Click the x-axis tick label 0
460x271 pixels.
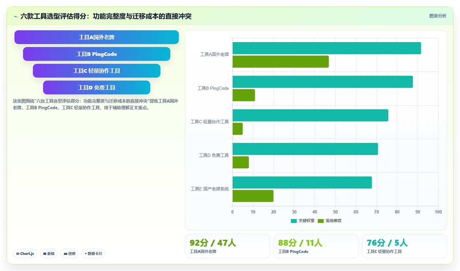click(x=232, y=212)
